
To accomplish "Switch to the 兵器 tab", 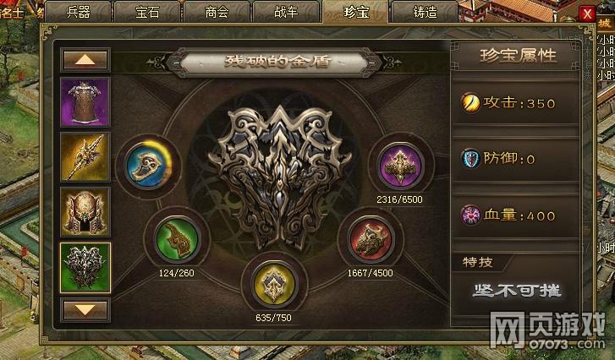I will coord(79,12).
